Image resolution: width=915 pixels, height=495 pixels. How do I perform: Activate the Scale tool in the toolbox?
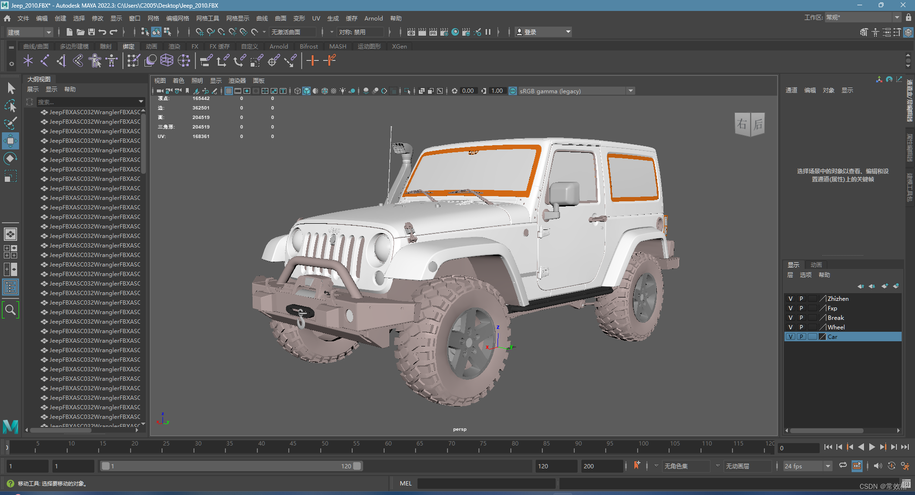(x=10, y=176)
